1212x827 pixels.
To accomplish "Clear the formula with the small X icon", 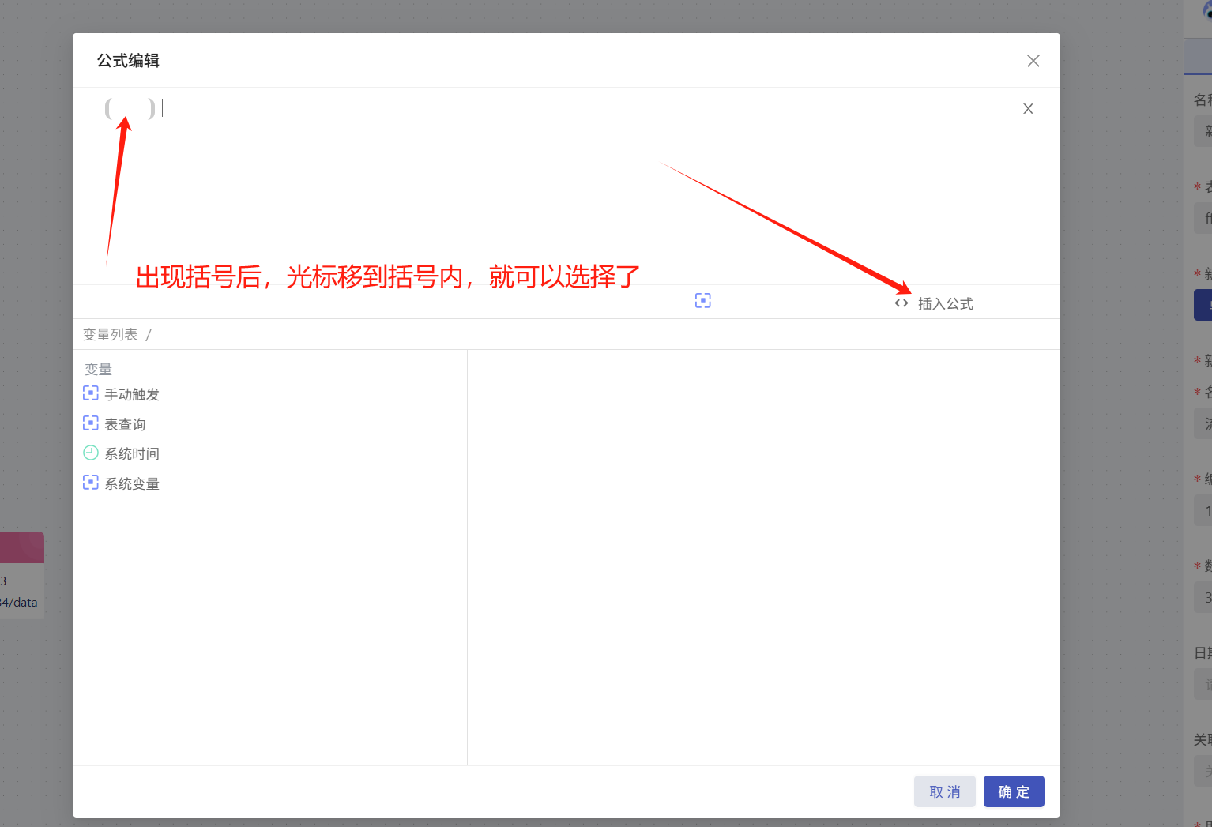I will (x=1028, y=109).
